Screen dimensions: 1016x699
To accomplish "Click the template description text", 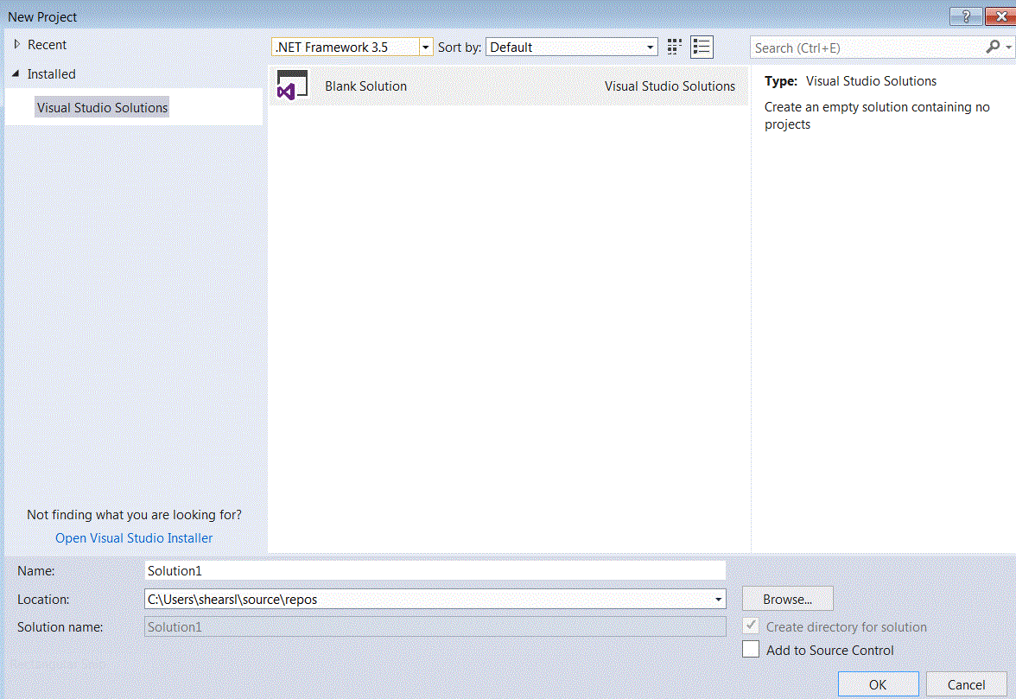I will point(877,115).
